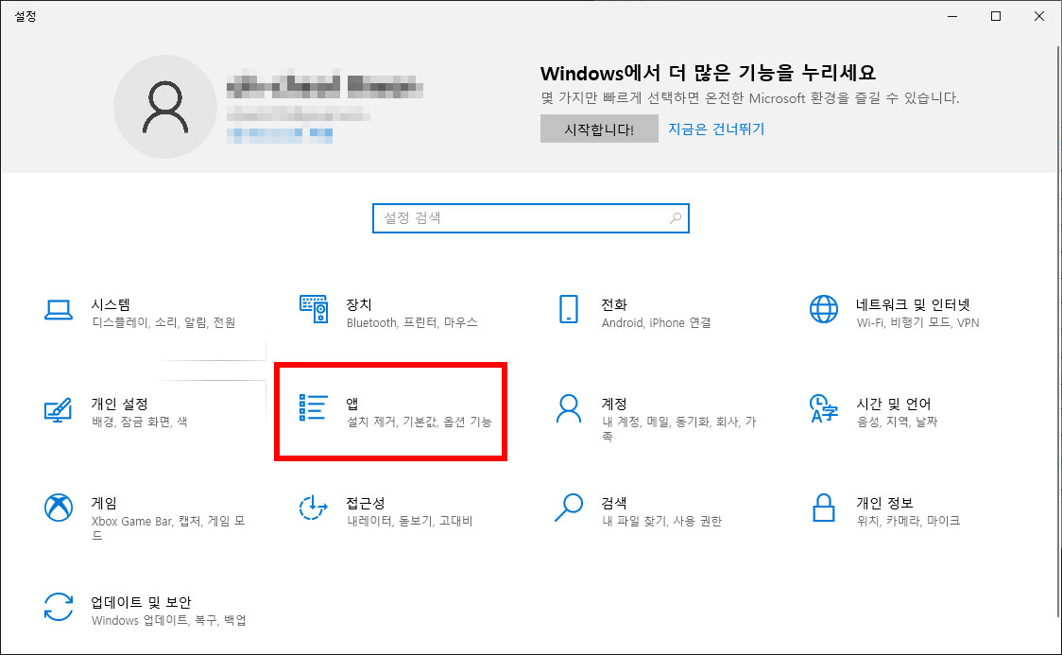Click the 설치 제거, 기본값, 옵션 기능 description
Screen dimensions: 1062x655
420,422
